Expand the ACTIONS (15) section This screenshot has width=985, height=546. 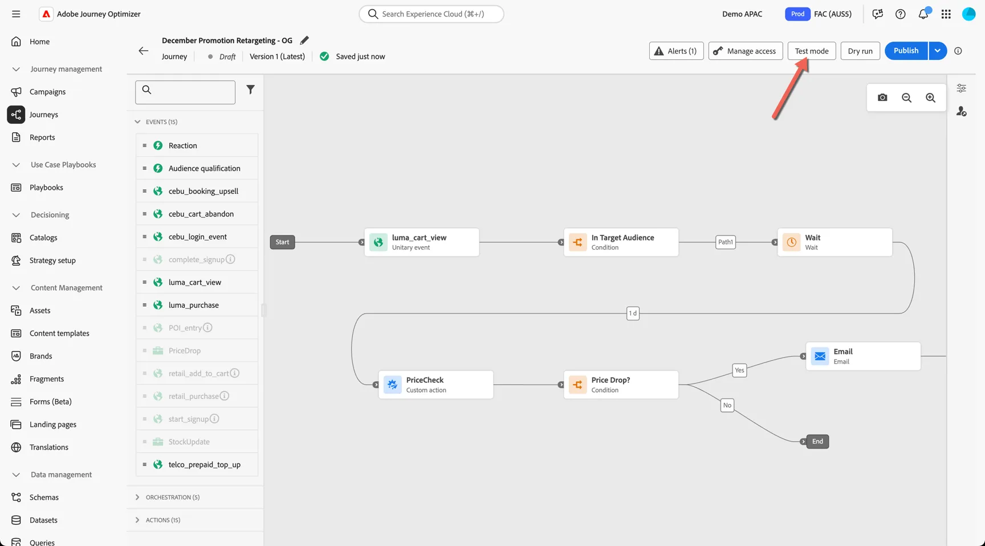pyautogui.click(x=137, y=520)
